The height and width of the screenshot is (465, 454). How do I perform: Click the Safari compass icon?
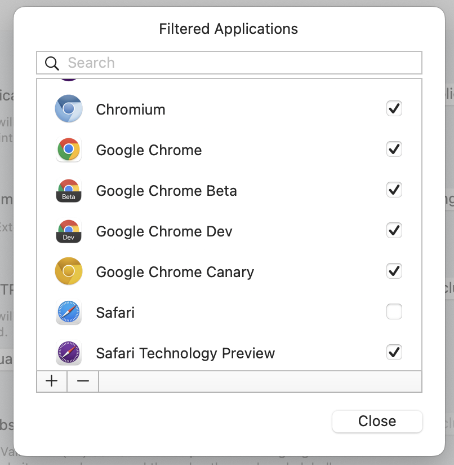click(68, 312)
